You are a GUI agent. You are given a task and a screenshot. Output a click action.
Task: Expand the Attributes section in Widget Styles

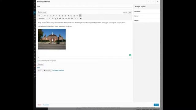pyautogui.click(x=146, y=12)
